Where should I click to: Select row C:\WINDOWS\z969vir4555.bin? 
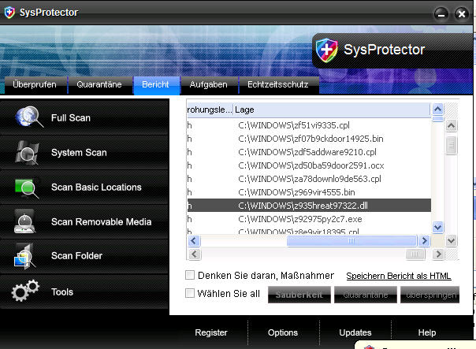coord(309,192)
